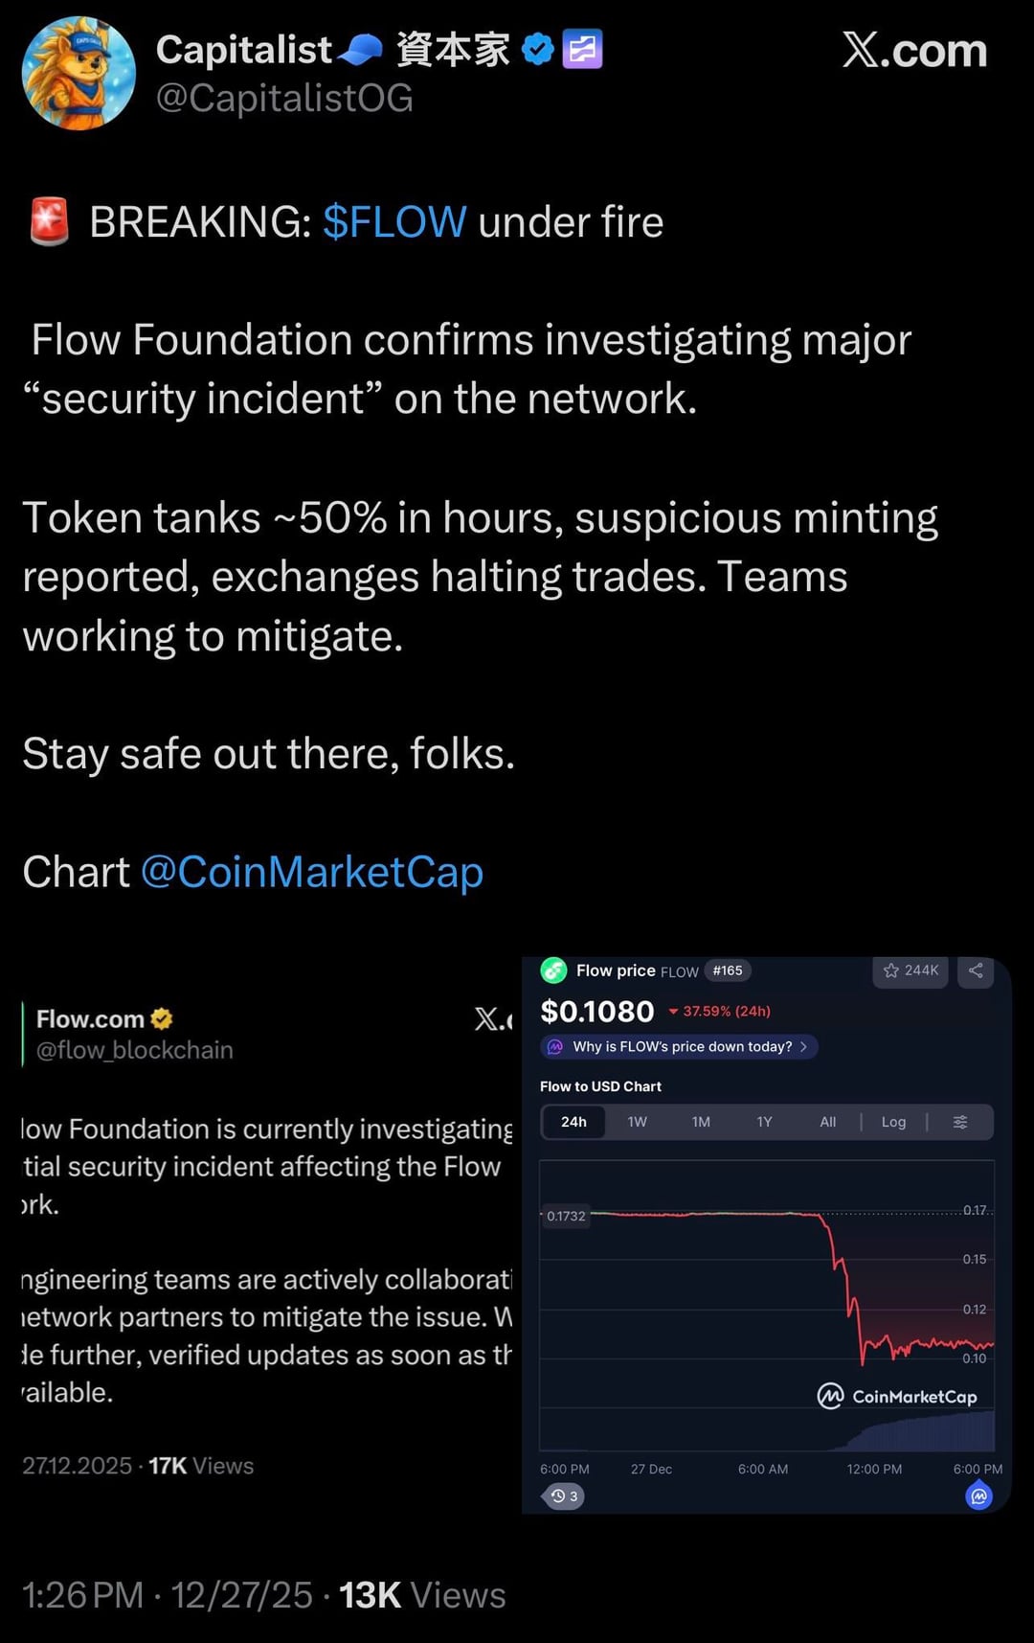Open chart settings sliders icon
Screen dimensions: 1034x1643
tap(960, 1122)
